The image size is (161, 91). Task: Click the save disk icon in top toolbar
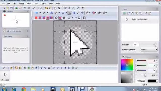coord(11,8)
